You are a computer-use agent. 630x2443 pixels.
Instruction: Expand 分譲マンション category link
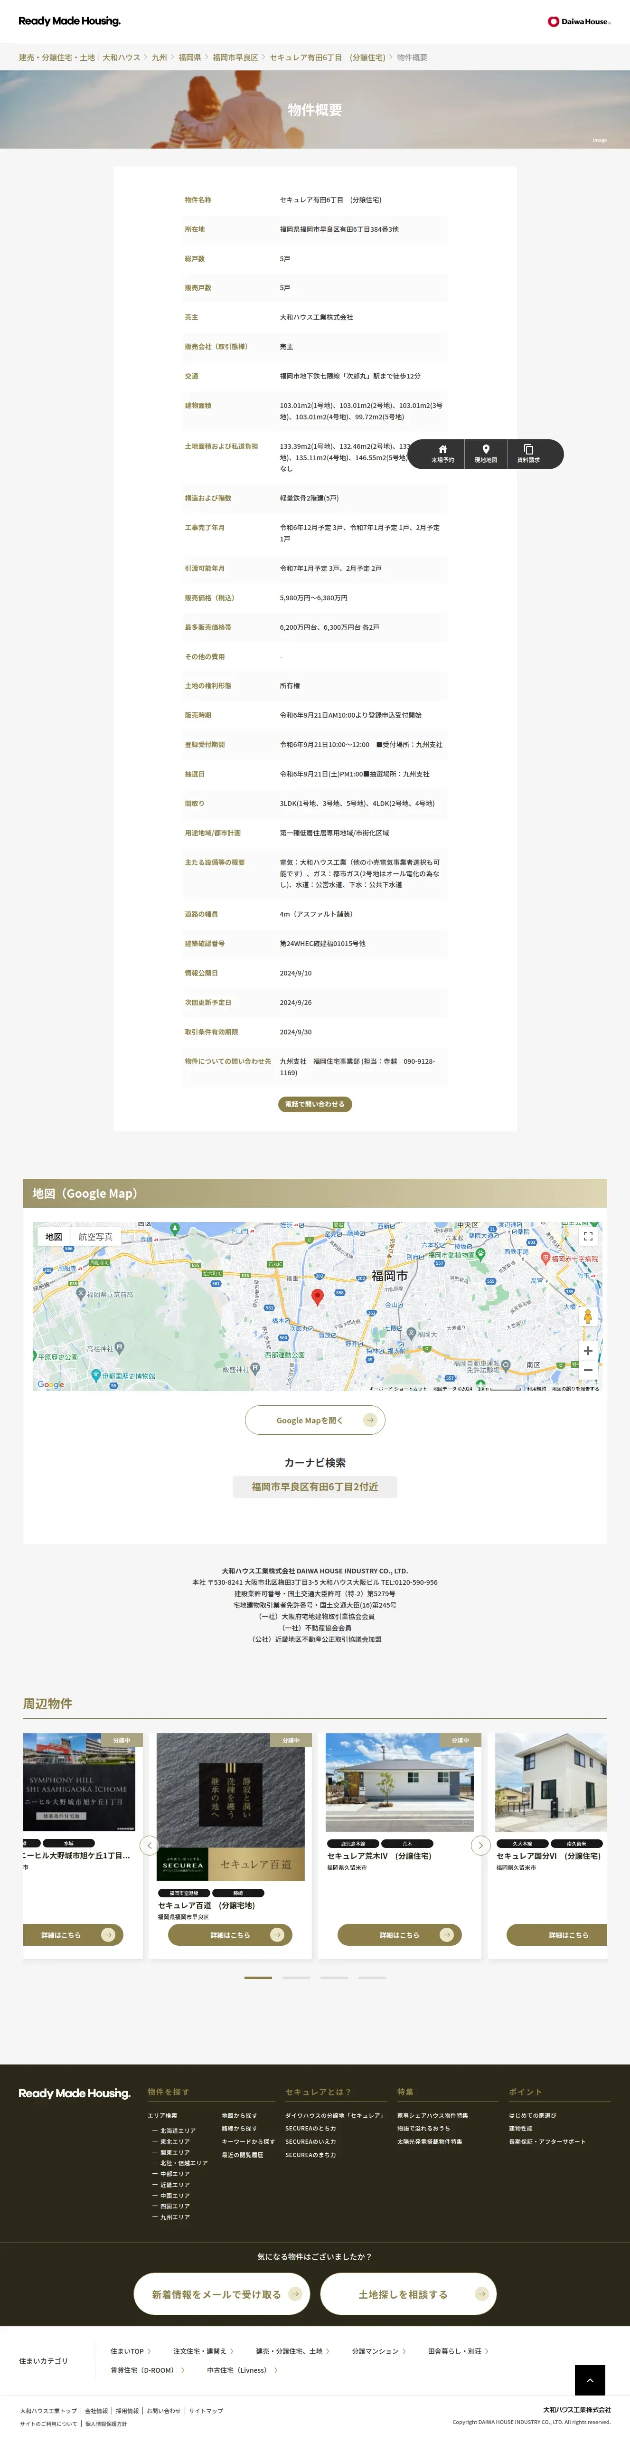(379, 2351)
